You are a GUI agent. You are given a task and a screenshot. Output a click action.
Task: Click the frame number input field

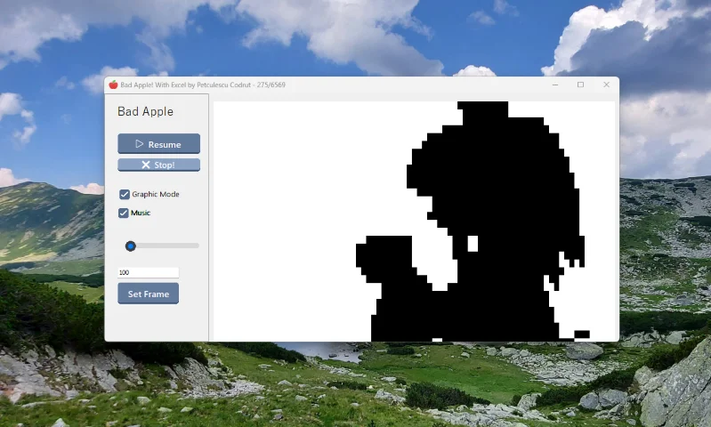[x=149, y=272]
